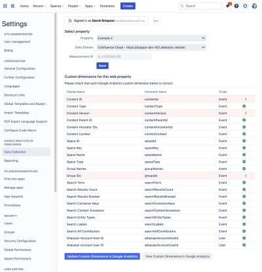
Task: Open Find new apps in the sidebar
Action: click(14, 179)
